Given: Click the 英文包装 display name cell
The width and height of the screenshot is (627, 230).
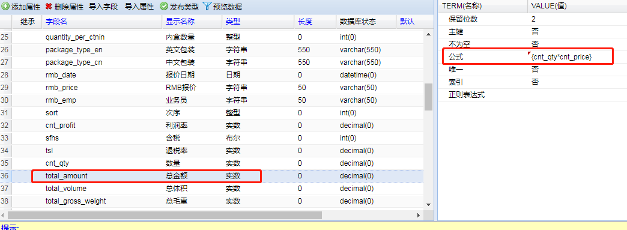Looking at the screenshot, I should pos(180,50).
